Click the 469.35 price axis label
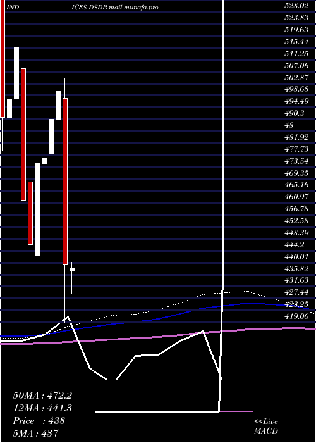This screenshot has height=443, width=316. click(296, 173)
